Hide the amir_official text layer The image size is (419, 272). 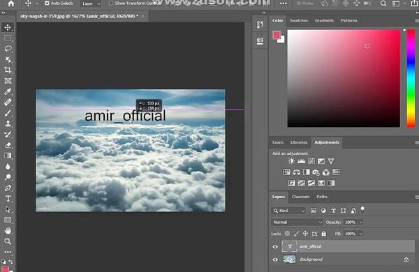[x=275, y=247]
